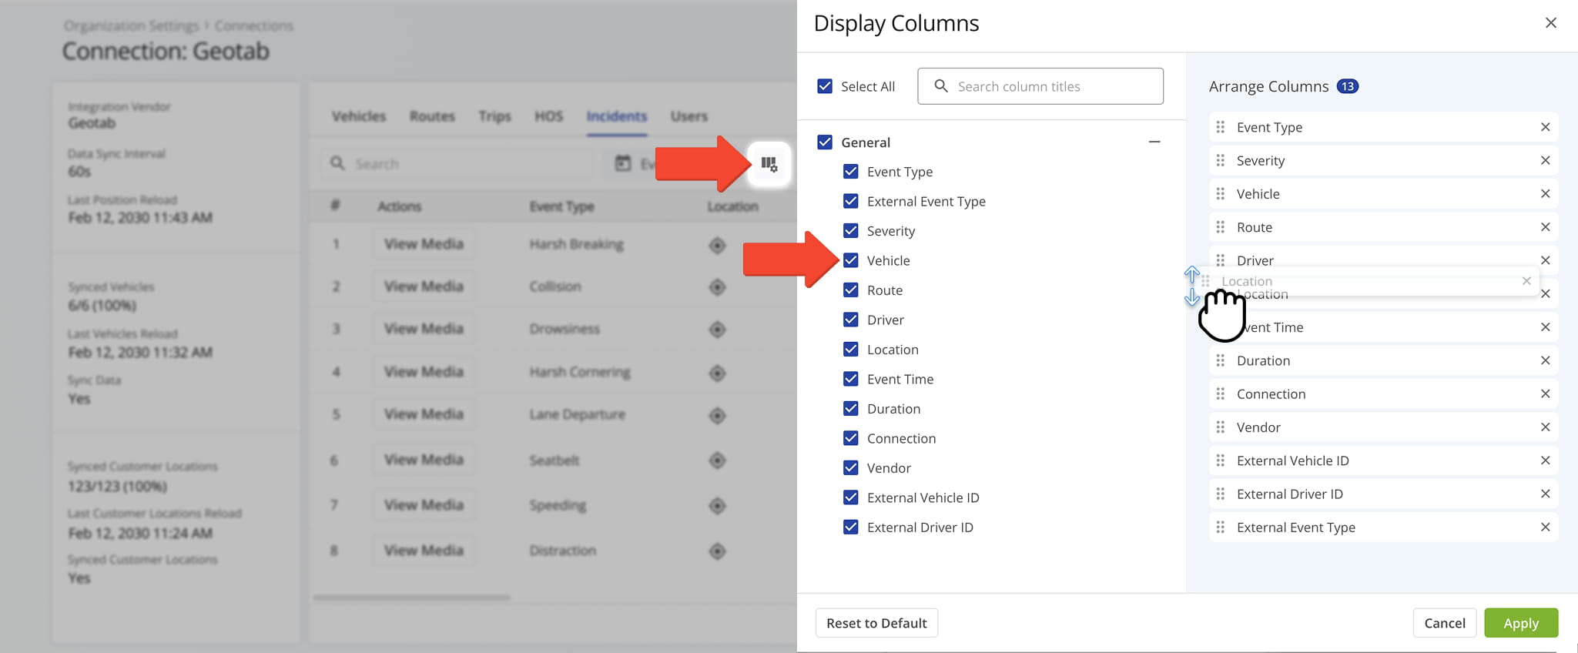The image size is (1578, 653).
Task: Remove External Driver ID from arranged columns
Action: [x=1545, y=494]
